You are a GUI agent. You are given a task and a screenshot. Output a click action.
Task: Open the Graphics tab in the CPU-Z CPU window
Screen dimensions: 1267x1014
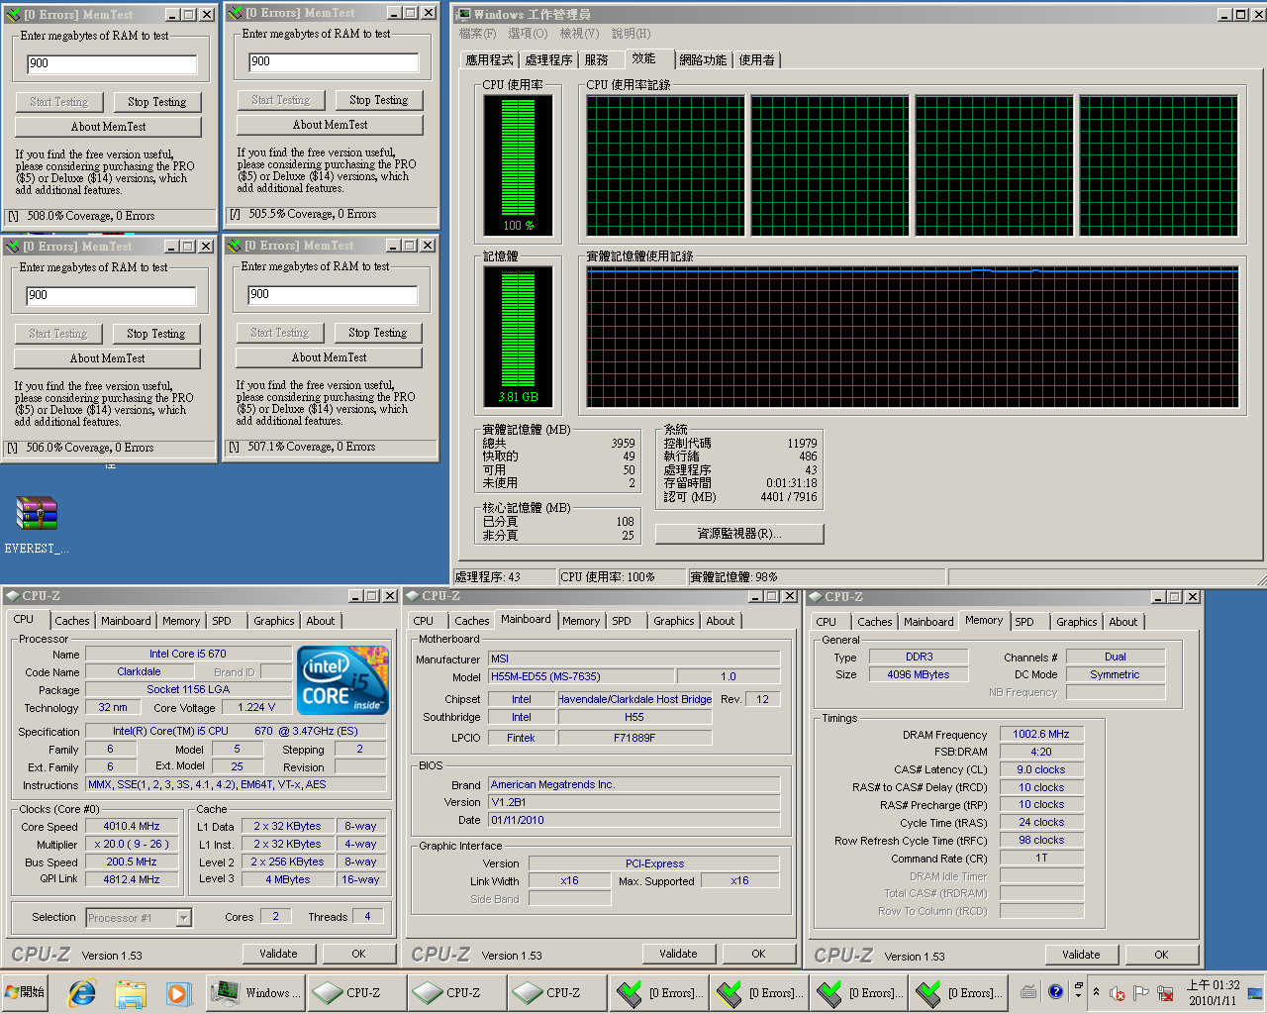(x=273, y=621)
